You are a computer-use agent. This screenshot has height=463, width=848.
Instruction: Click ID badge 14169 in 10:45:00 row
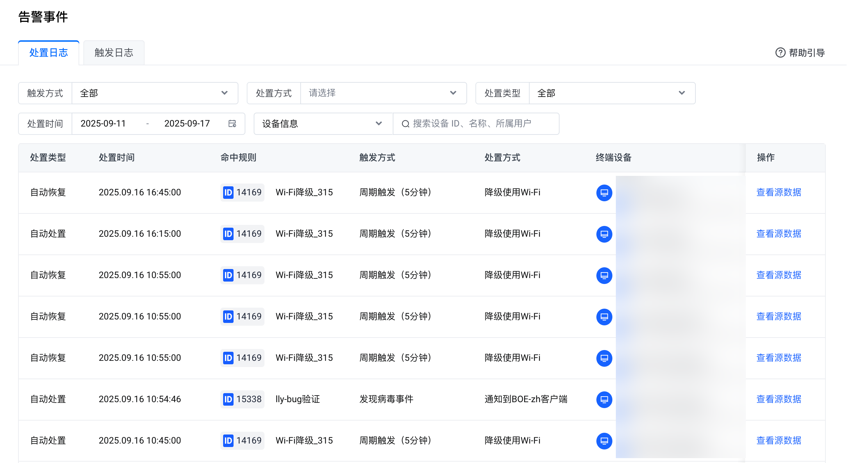[x=242, y=440]
